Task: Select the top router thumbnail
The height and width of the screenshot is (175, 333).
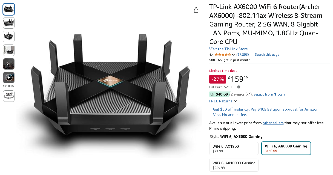Action: [8, 9]
